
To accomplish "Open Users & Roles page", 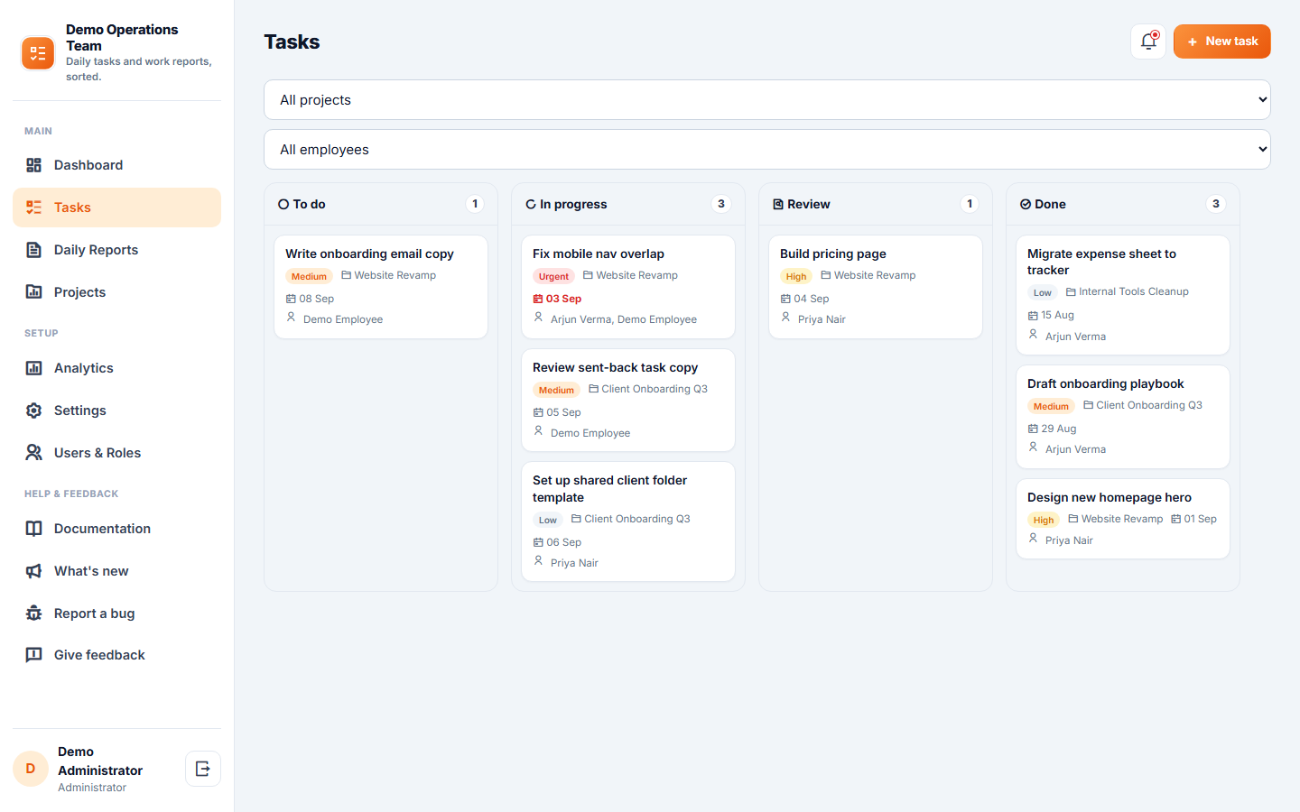I will [x=116, y=453].
